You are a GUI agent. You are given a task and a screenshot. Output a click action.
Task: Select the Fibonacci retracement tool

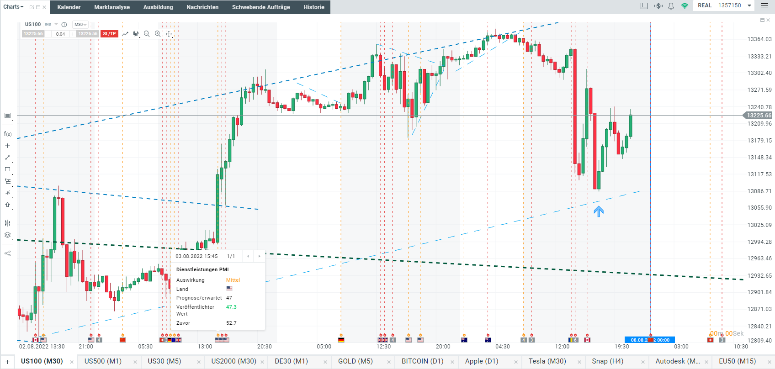tap(7, 181)
